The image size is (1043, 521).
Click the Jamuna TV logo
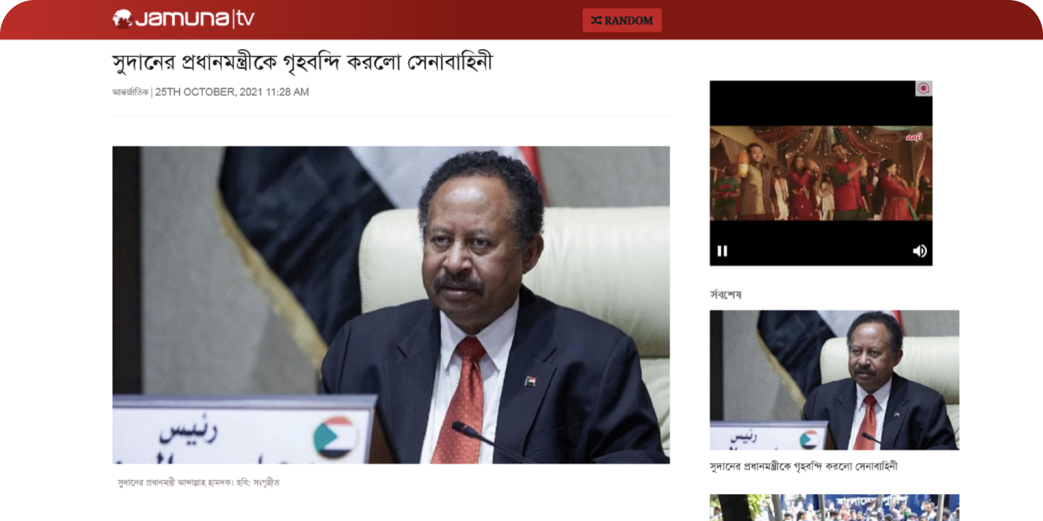coord(184,19)
